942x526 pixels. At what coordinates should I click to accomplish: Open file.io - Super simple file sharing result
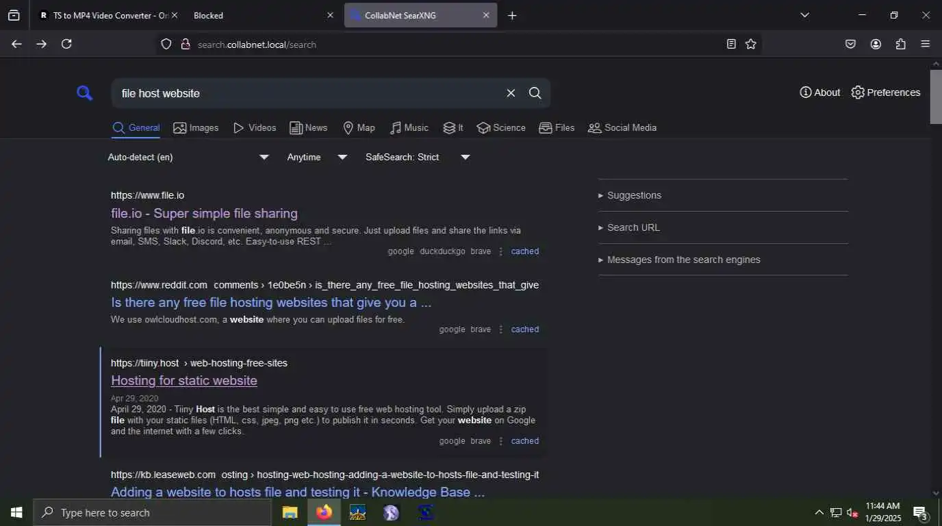pyautogui.click(x=204, y=213)
